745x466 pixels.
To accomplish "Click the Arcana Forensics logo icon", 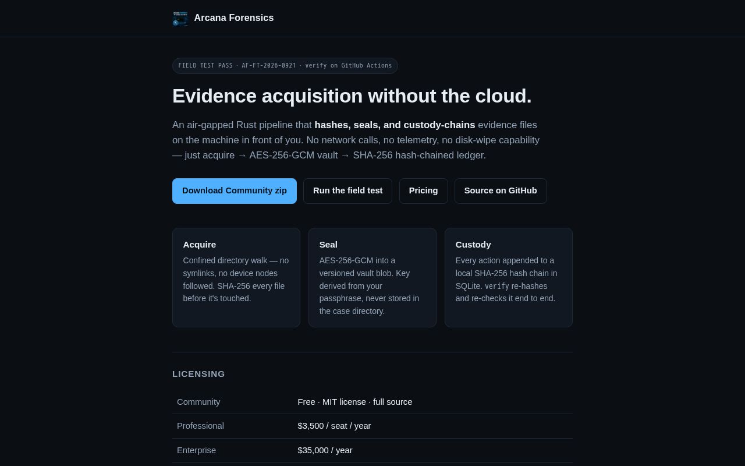I will tap(180, 19).
